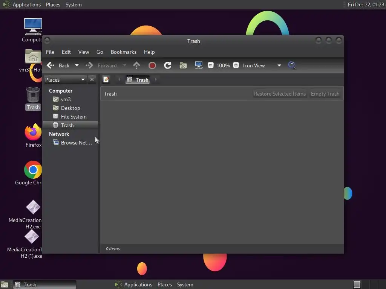Click Restore Selected Items button
The width and height of the screenshot is (386, 289).
(x=280, y=94)
